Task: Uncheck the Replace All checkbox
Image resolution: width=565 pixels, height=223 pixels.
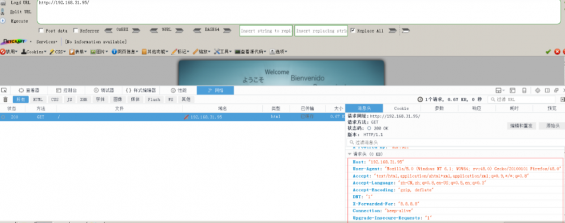Action: click(x=353, y=30)
